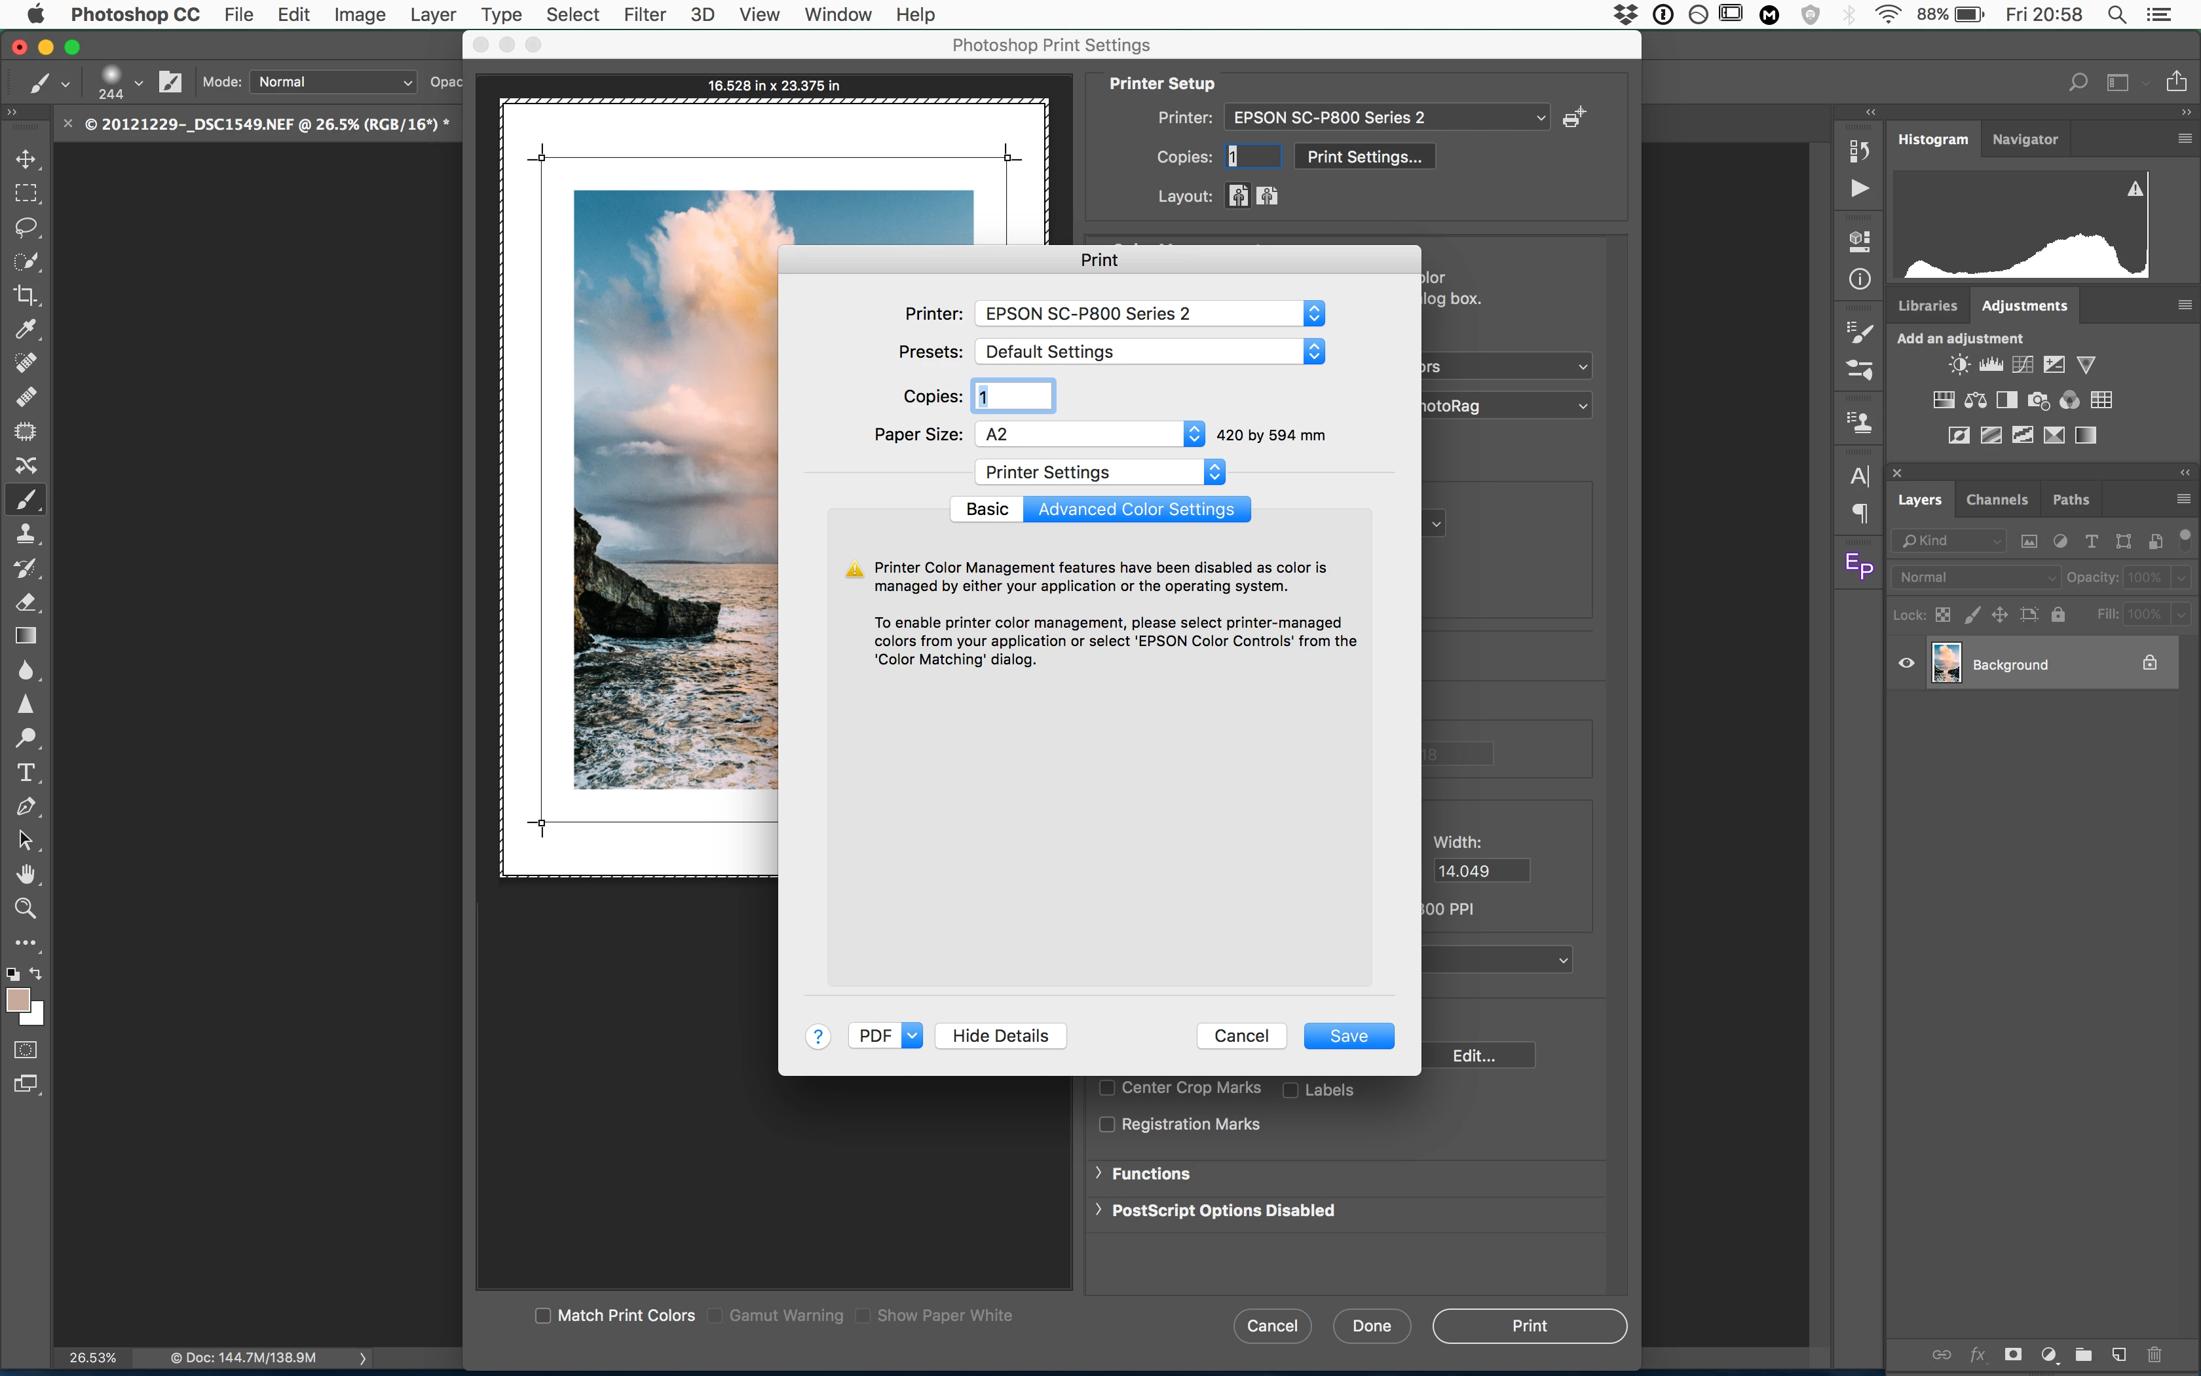The height and width of the screenshot is (1376, 2201).
Task: Select the Eyedropper tool
Action: pyautogui.click(x=26, y=328)
